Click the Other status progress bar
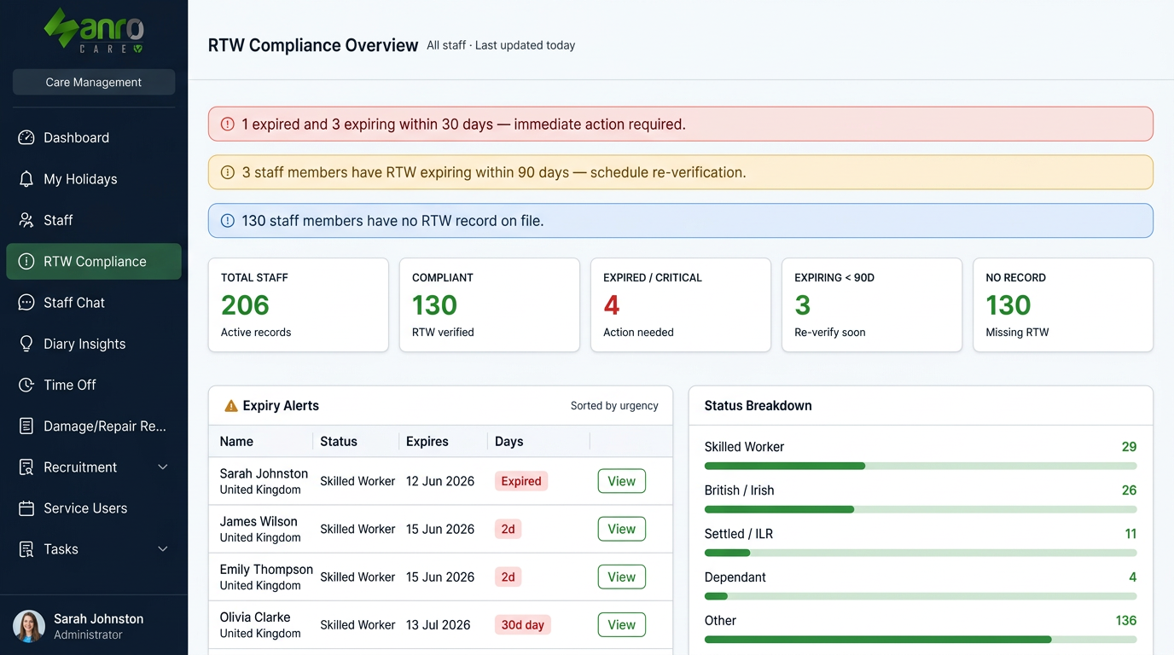This screenshot has width=1174, height=655. (x=921, y=640)
